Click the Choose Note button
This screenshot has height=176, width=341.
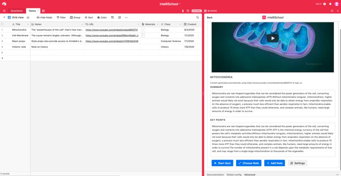click(x=249, y=163)
